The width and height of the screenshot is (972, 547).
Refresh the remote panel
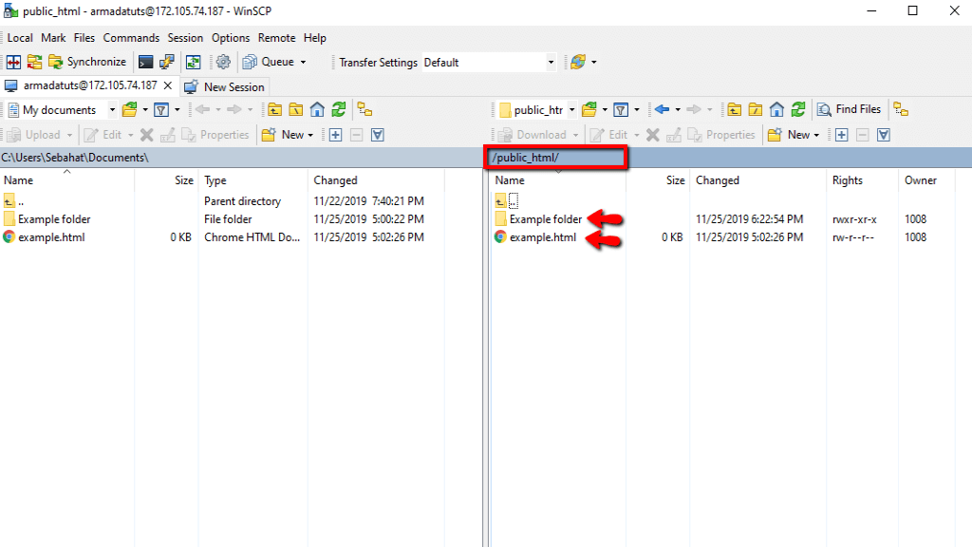798,110
